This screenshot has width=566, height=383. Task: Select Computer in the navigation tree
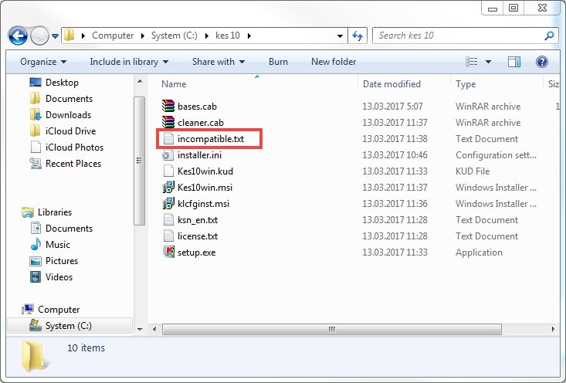point(50,310)
